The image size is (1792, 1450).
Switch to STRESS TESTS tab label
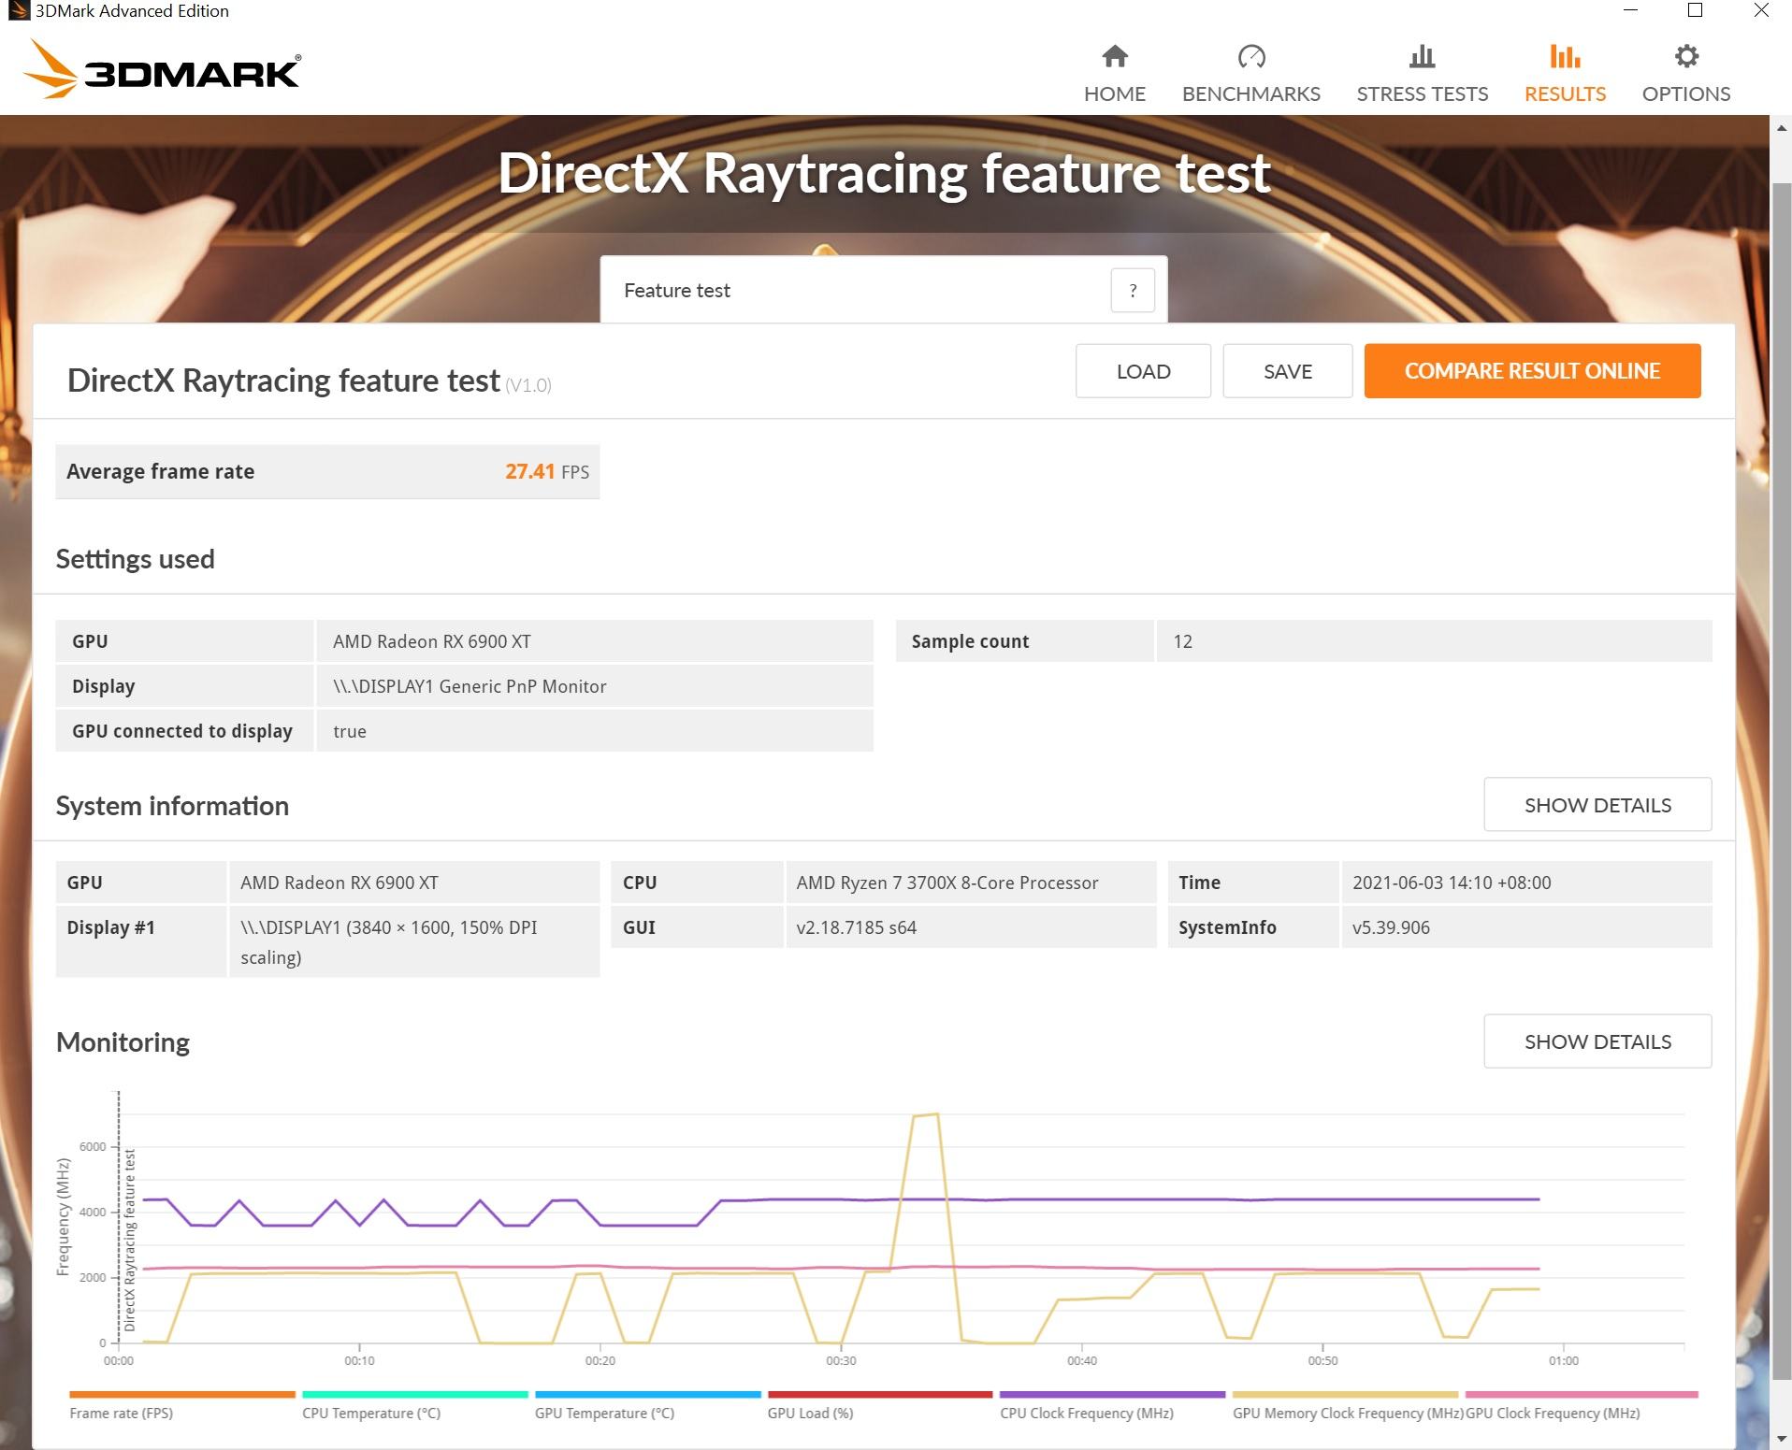pyautogui.click(x=1422, y=94)
